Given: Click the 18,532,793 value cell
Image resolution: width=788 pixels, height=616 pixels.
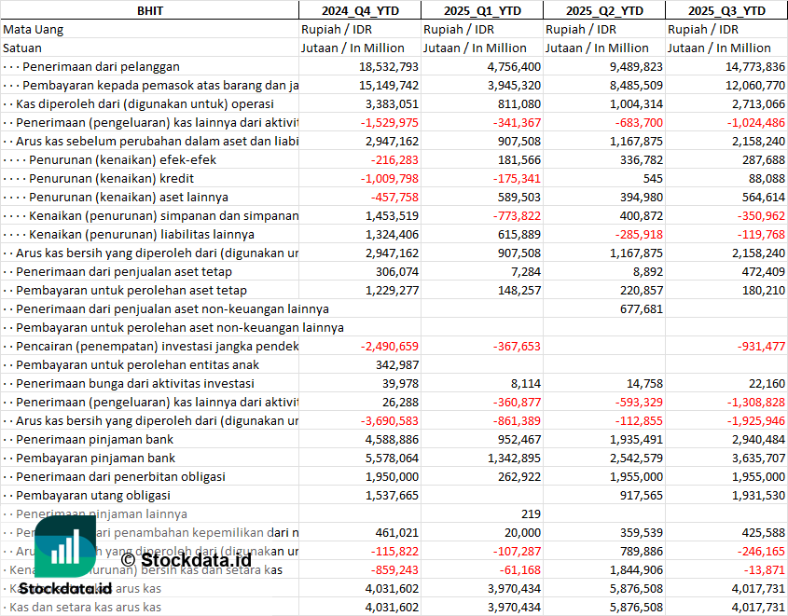Looking at the screenshot, I should (379, 66).
